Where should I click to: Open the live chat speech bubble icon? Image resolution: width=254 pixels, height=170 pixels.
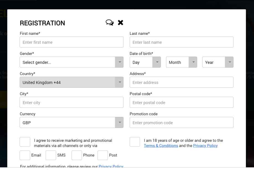pos(109,23)
